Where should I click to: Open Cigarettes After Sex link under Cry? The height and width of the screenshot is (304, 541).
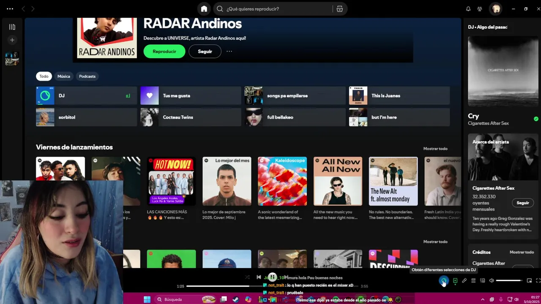(x=488, y=124)
